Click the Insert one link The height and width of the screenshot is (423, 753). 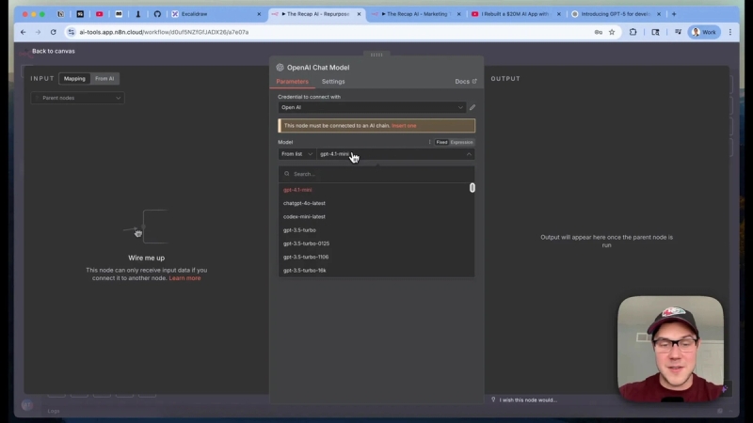tap(404, 126)
